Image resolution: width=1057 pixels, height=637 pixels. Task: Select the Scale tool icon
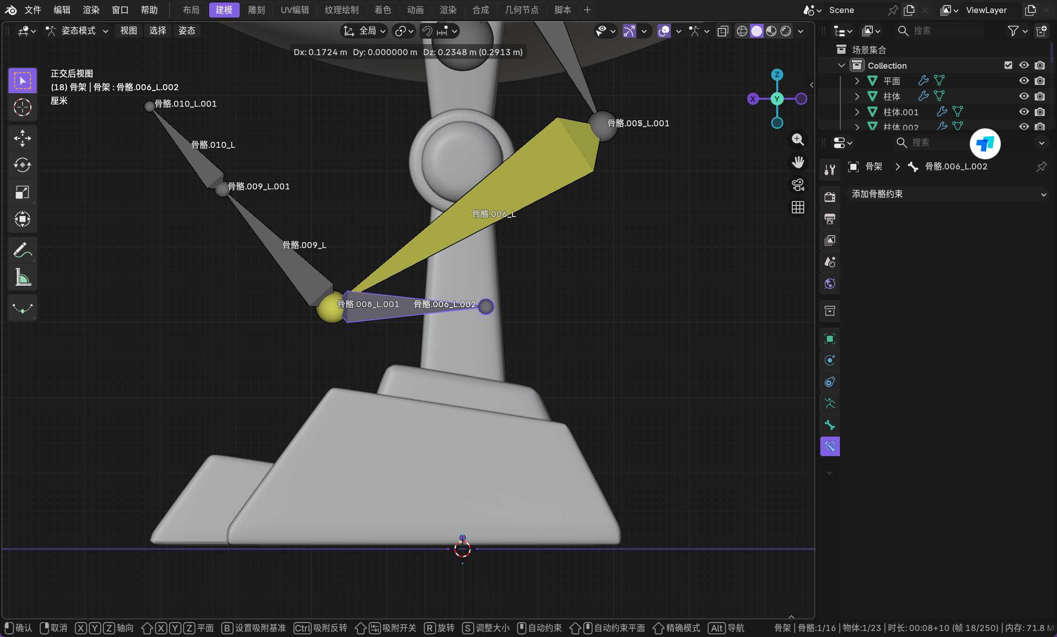[x=22, y=192]
